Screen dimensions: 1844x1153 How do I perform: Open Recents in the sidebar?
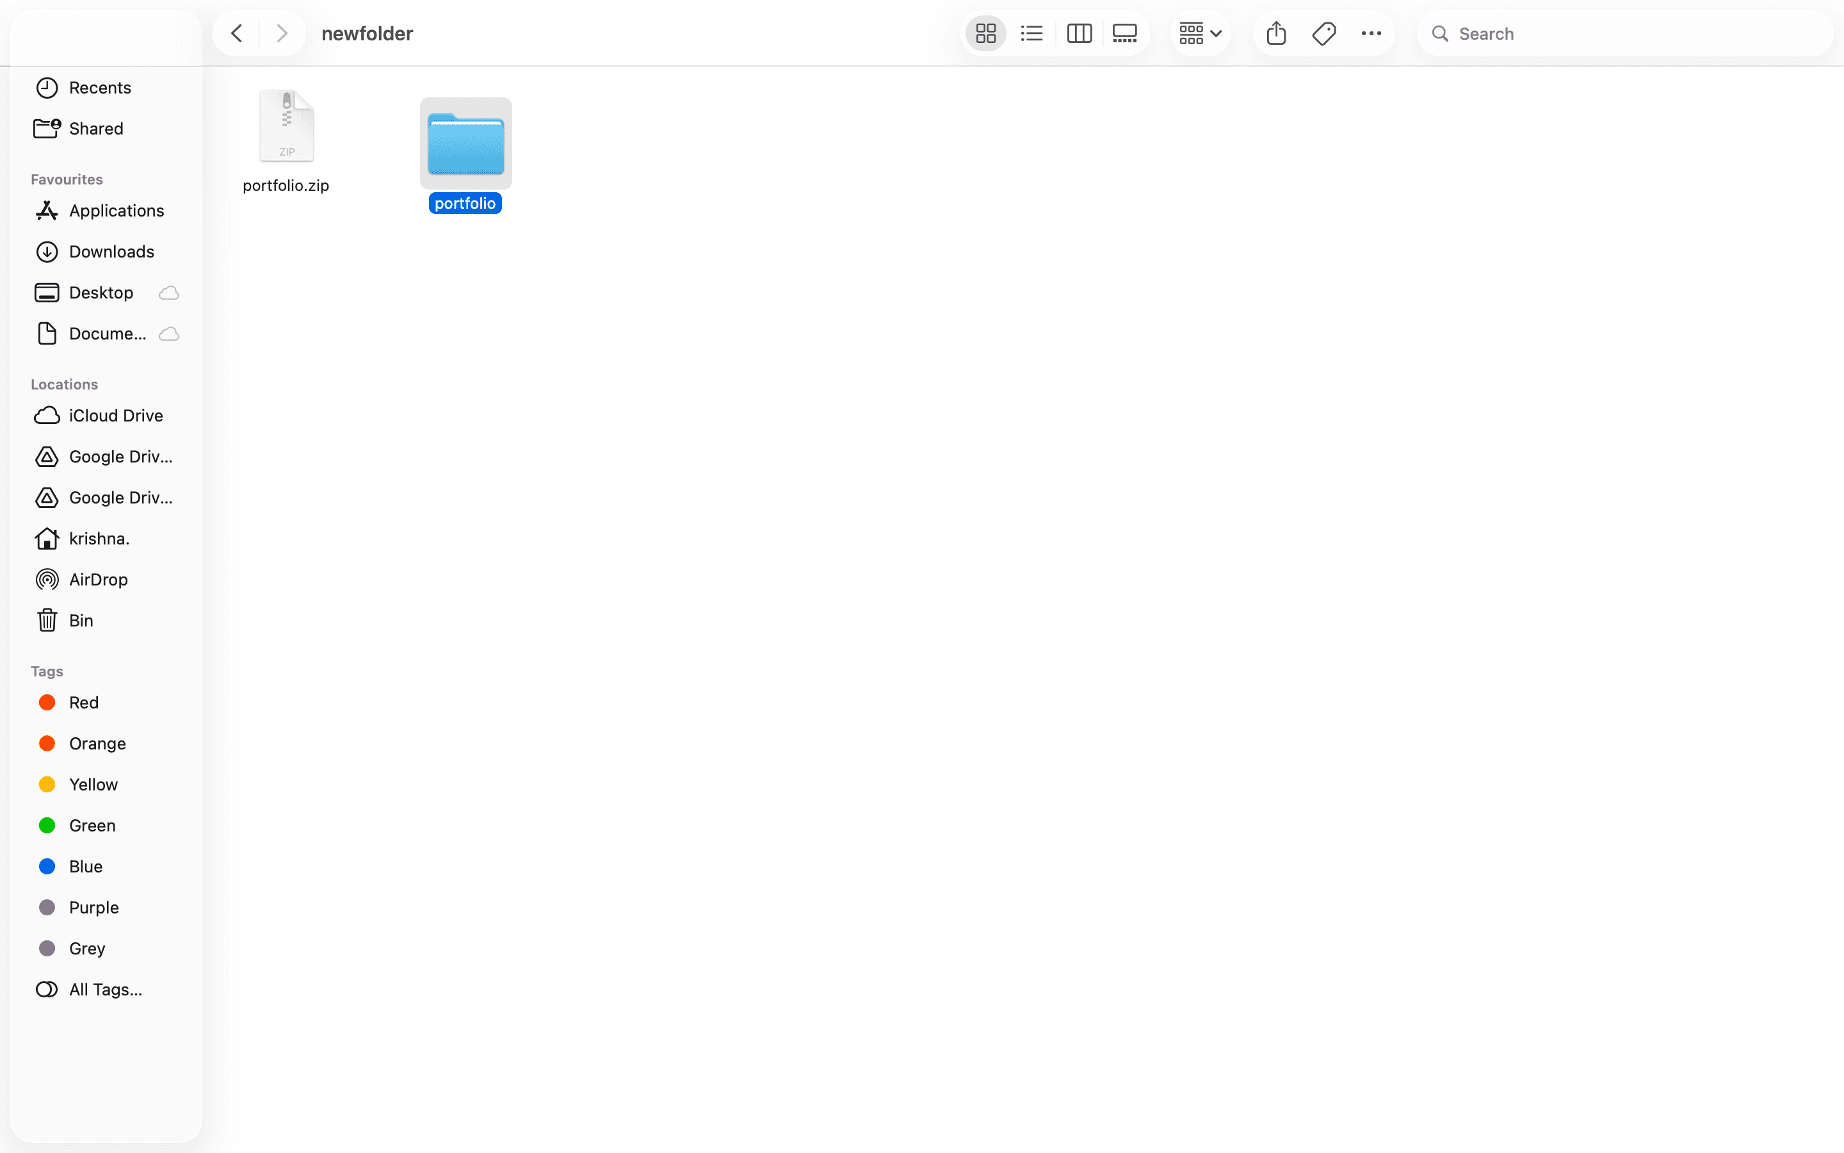pyautogui.click(x=107, y=88)
